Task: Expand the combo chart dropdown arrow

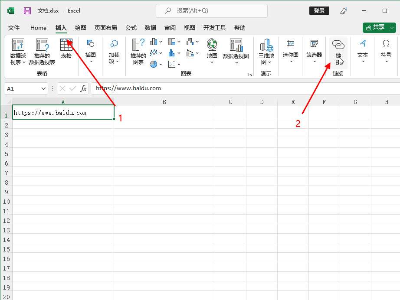Action: 197,53
